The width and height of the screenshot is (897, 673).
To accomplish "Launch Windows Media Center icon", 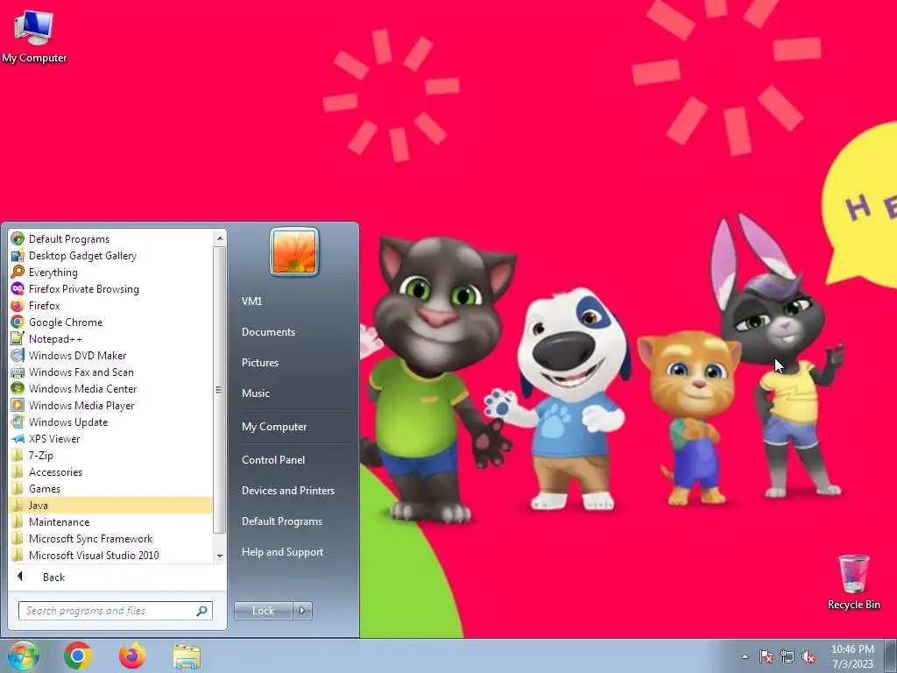I will point(18,388).
